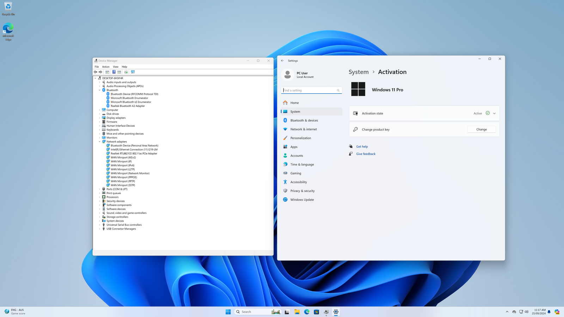Click the Time & language globe icon

click(285, 164)
